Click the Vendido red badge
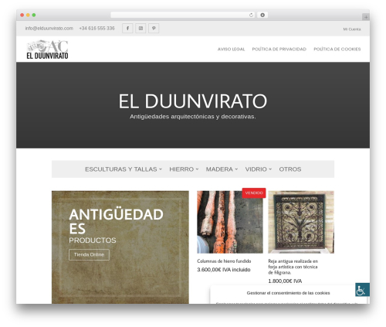 (x=254, y=193)
